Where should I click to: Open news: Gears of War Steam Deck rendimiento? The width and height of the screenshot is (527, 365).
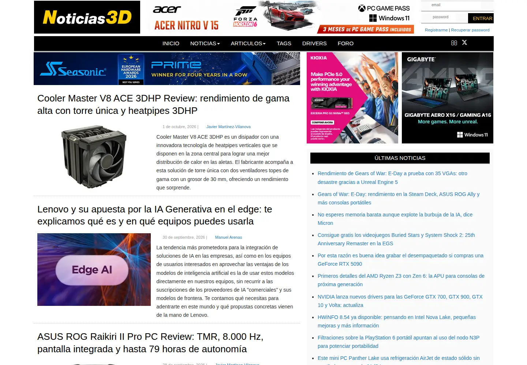399,198
